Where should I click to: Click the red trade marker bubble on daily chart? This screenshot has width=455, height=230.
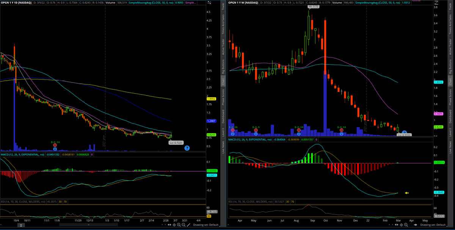click(55, 145)
